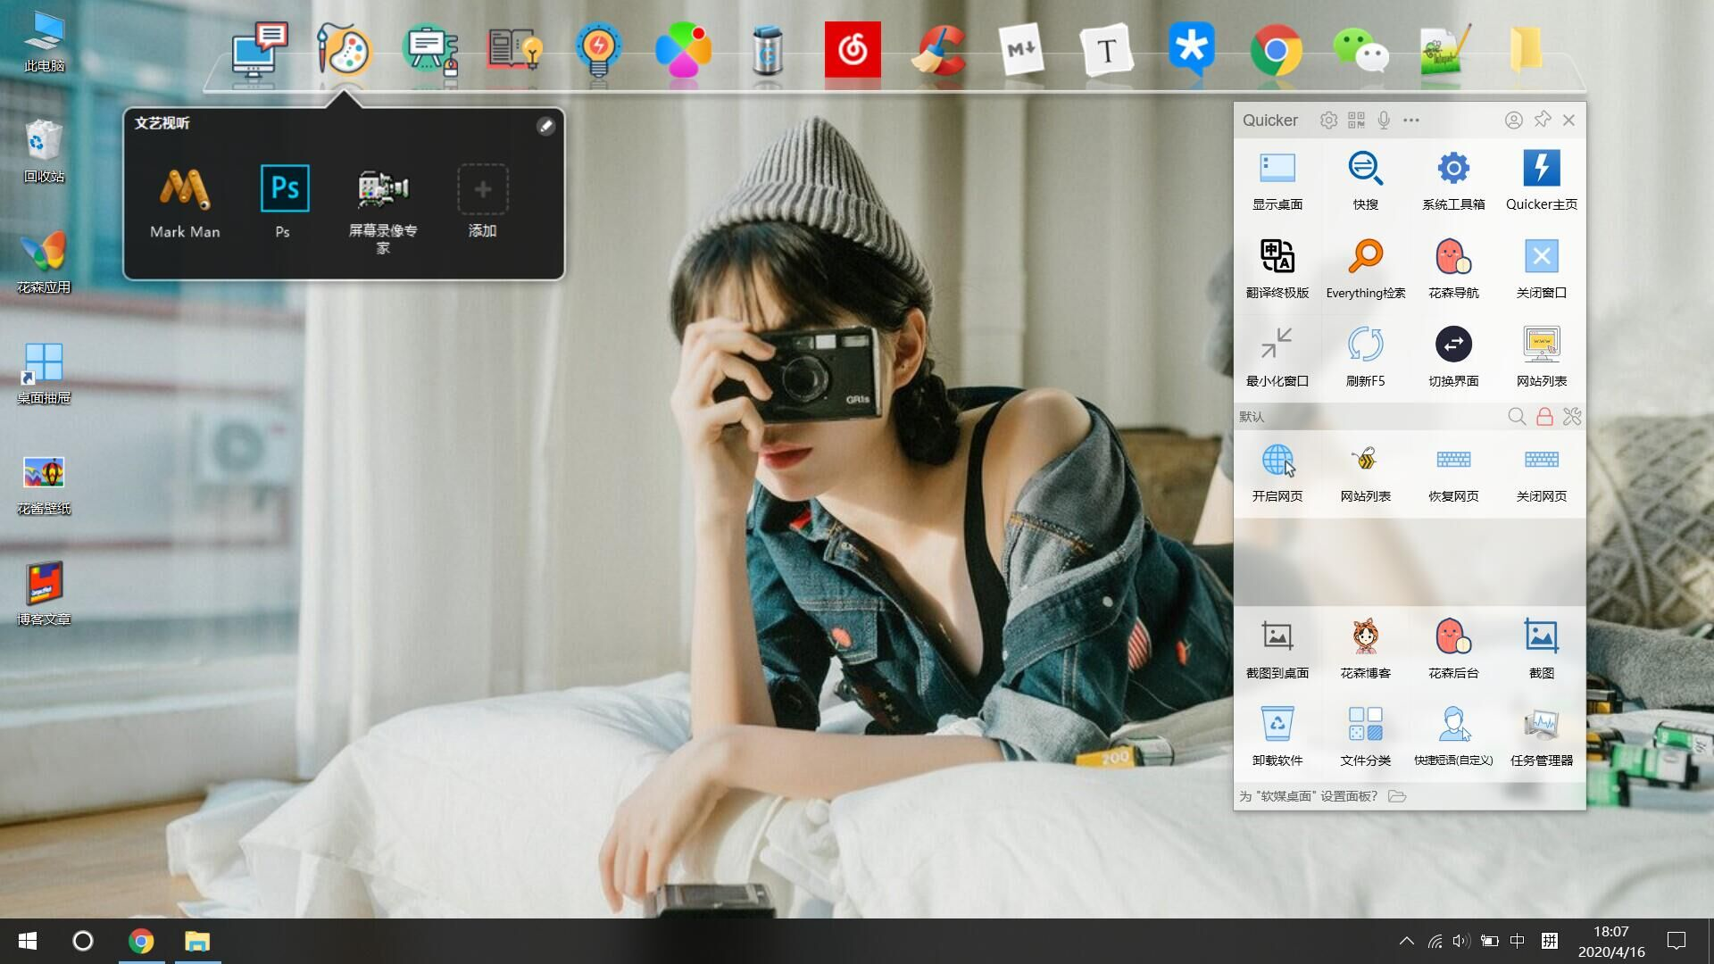Viewport: 1714px width, 964px height.
Task: Open the Quicker three-dots more menu
Action: (1410, 120)
